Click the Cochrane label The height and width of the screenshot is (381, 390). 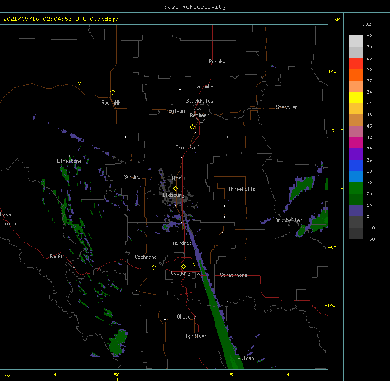click(146, 257)
